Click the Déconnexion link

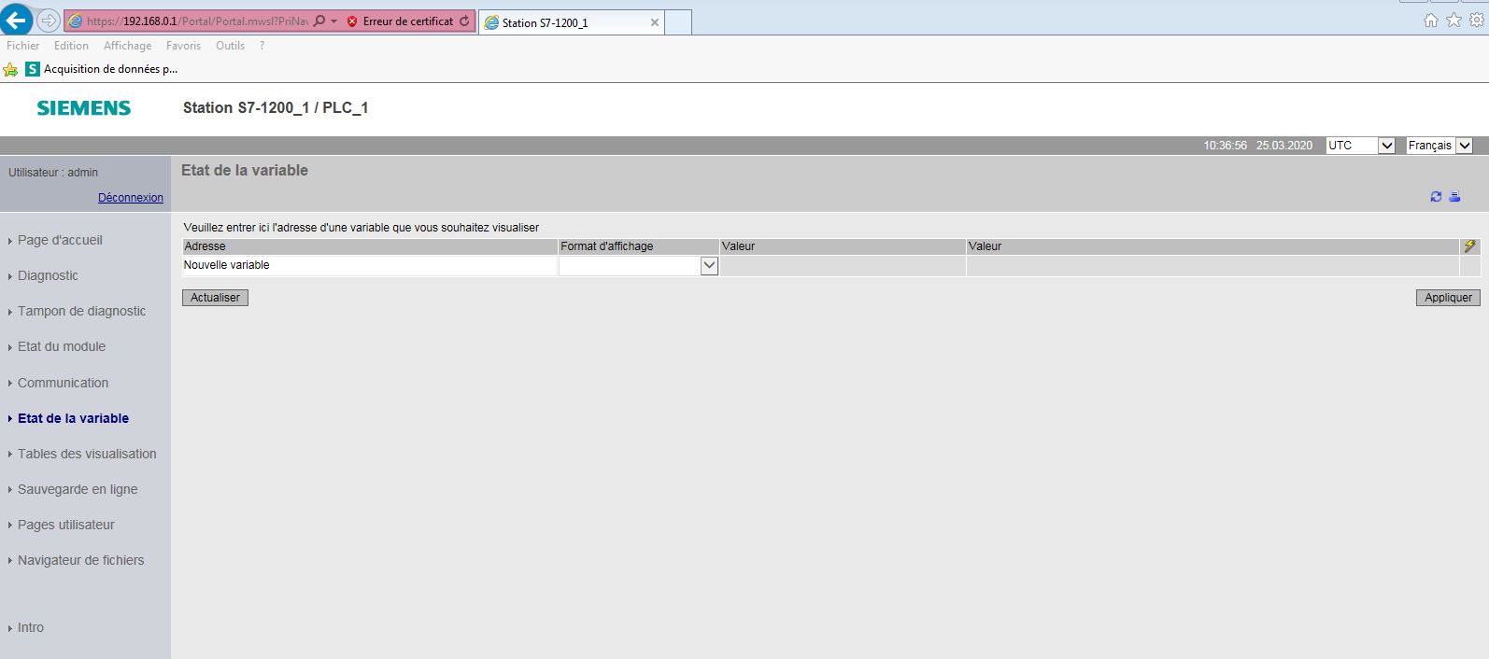[131, 198]
